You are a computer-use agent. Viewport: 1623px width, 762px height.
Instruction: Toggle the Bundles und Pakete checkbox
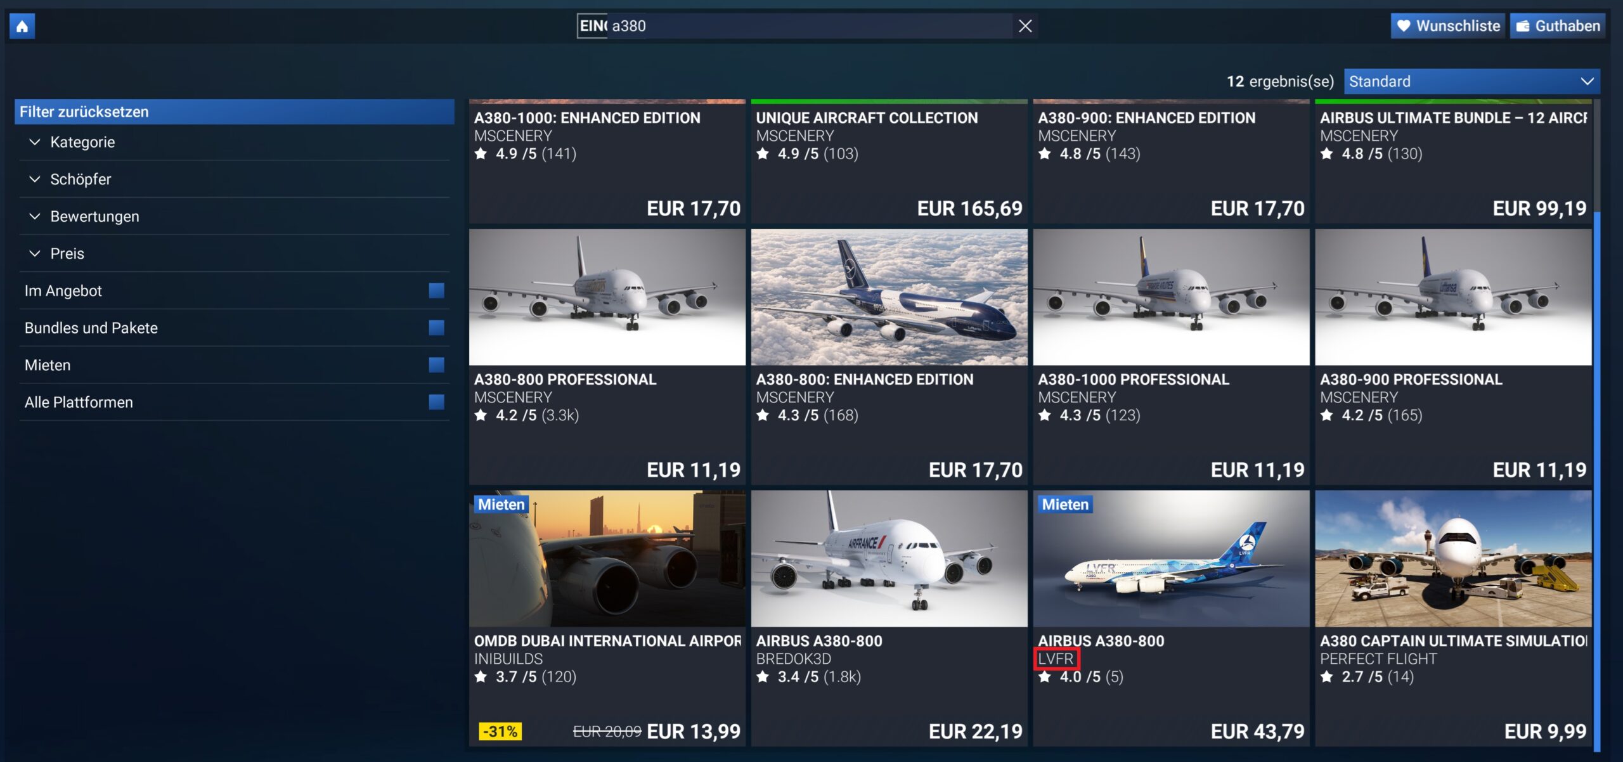(436, 328)
